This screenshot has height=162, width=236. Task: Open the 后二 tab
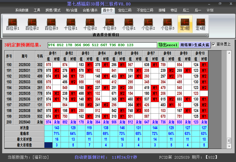(x=186, y=10)
